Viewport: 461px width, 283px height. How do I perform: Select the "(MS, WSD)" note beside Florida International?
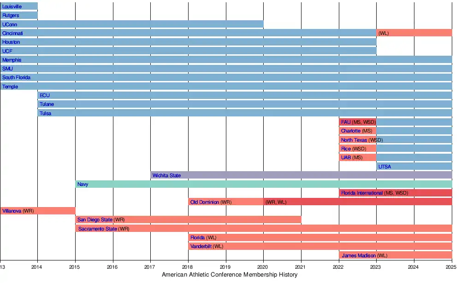[396, 193]
